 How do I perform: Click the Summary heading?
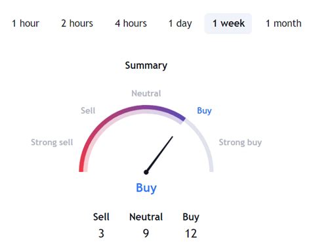(x=146, y=66)
